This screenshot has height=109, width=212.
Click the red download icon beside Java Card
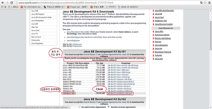pos(153,17)
